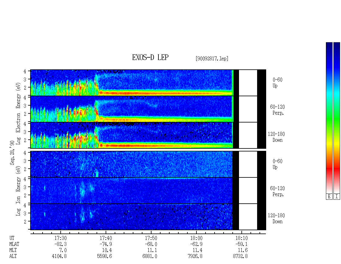Click the MLAT value -59.1
The width and height of the screenshot is (341, 264).
click(241, 244)
